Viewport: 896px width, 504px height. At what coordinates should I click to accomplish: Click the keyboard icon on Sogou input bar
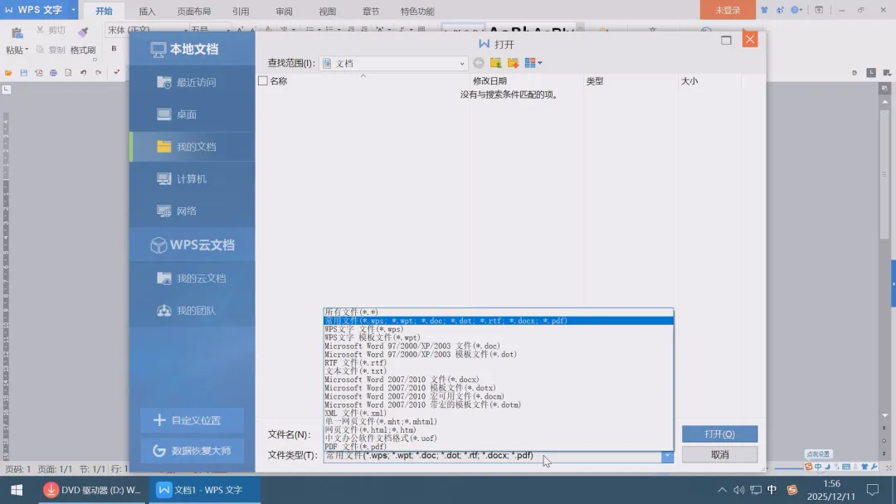pyautogui.click(x=845, y=467)
